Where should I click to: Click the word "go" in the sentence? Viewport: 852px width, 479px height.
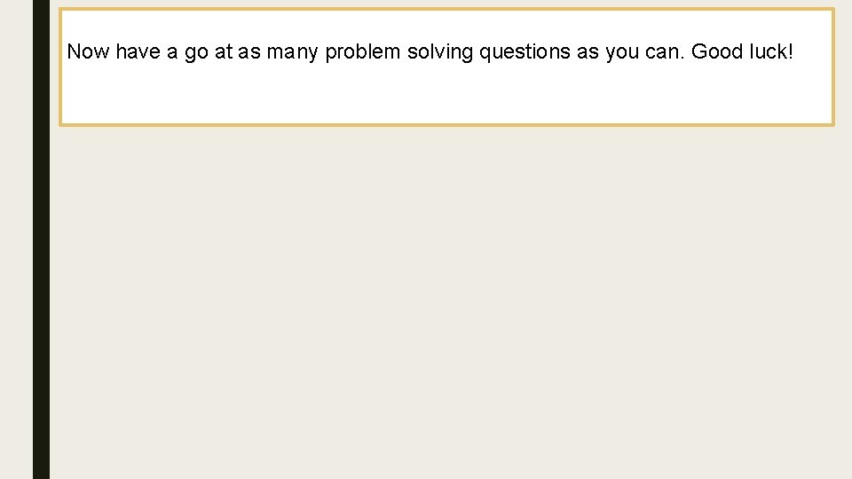[x=196, y=52]
